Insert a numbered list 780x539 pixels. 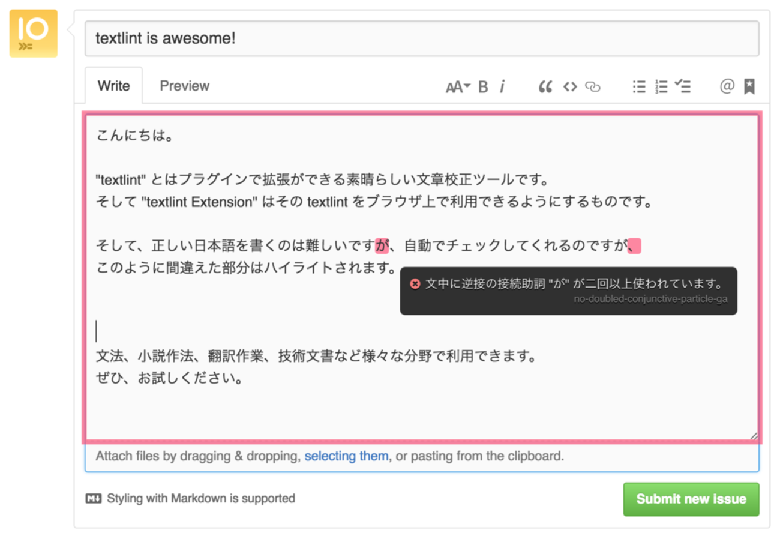(661, 87)
